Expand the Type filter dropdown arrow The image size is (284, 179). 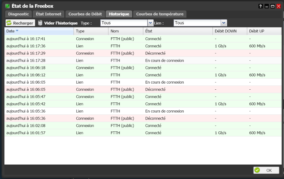click(151, 23)
